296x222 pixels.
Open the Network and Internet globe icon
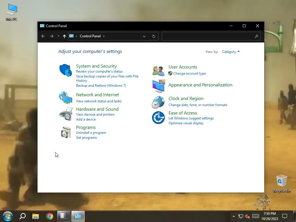(66, 98)
